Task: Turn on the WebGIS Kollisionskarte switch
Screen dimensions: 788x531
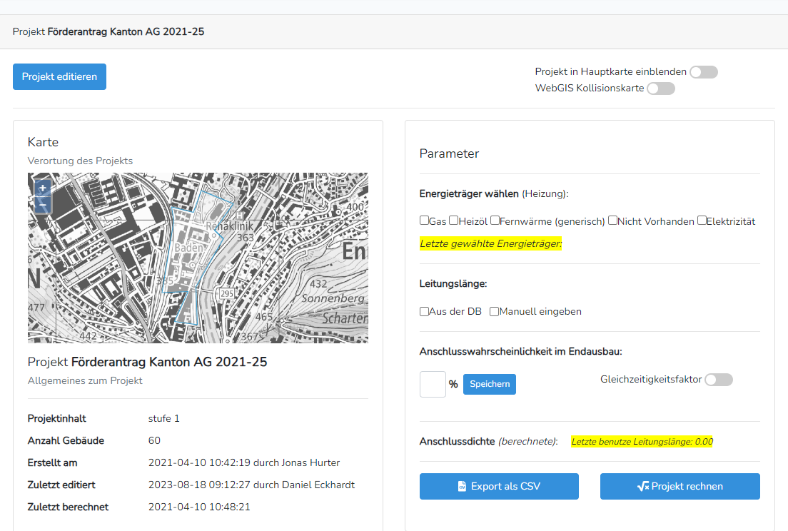Action: click(x=661, y=88)
